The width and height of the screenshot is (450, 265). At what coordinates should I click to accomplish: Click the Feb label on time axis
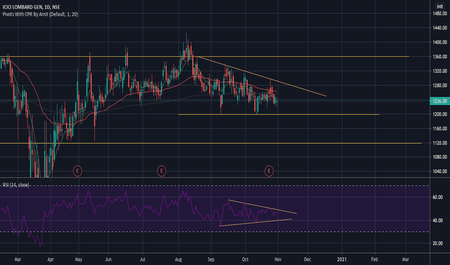(375, 260)
